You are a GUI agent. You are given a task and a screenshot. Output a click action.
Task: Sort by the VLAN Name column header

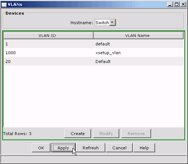138,36
